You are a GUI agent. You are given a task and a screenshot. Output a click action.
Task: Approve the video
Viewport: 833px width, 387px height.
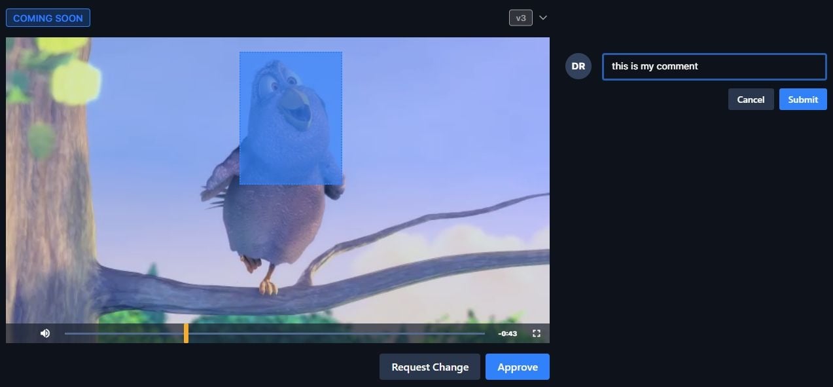tap(518, 367)
